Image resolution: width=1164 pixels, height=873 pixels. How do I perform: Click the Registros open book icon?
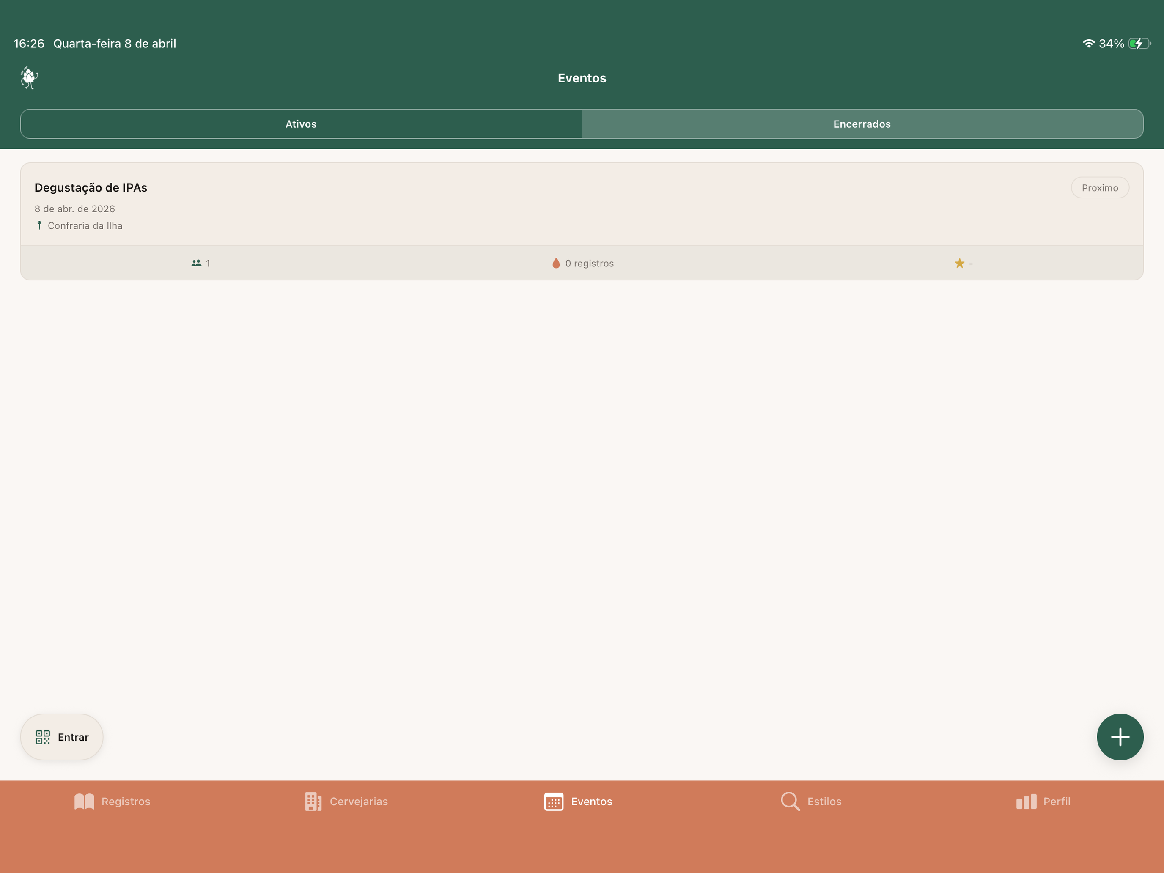[84, 802]
